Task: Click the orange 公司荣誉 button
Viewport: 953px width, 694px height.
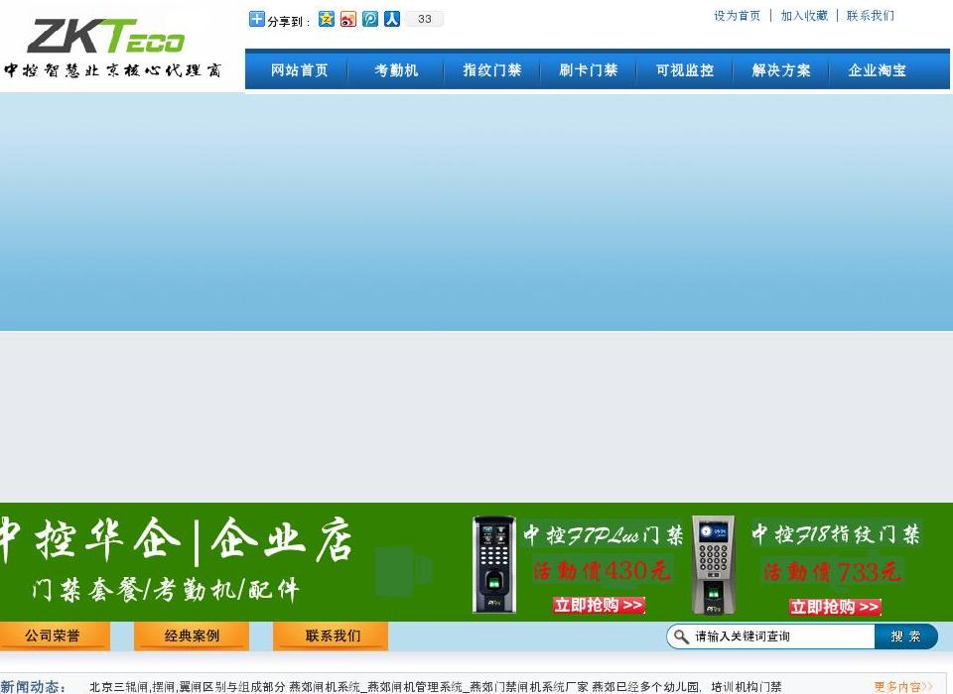Action: pyautogui.click(x=54, y=636)
